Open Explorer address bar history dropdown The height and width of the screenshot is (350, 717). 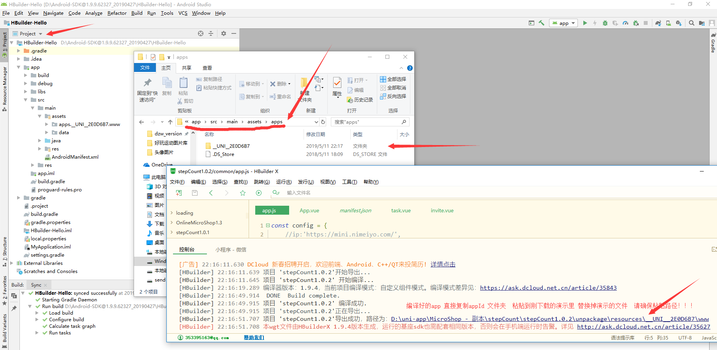click(316, 122)
